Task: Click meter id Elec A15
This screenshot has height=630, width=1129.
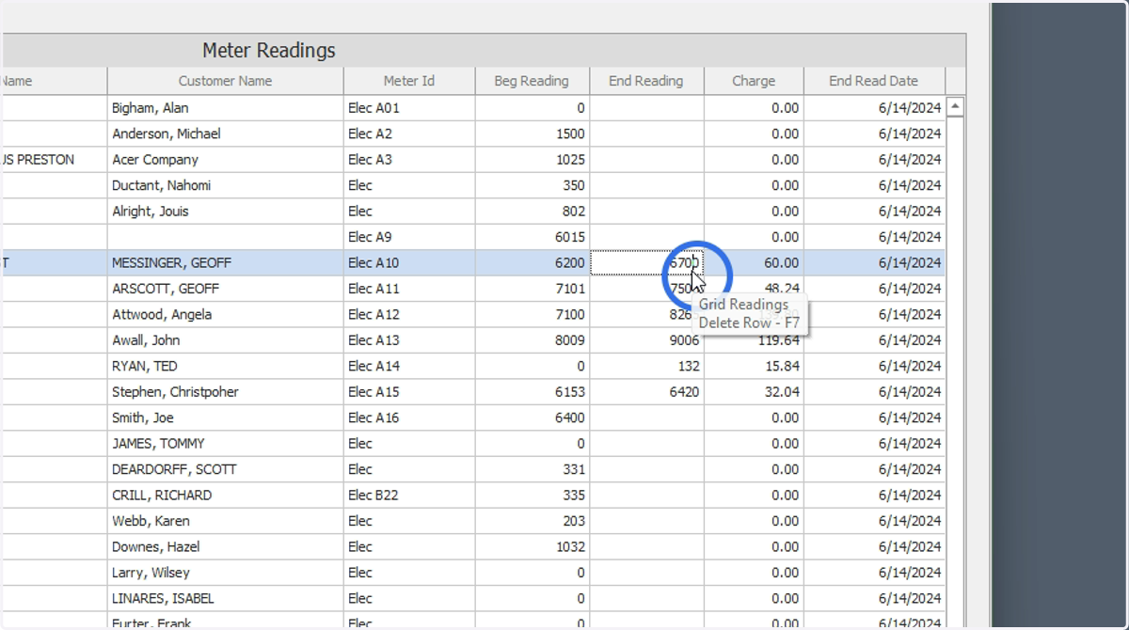Action: pos(374,392)
